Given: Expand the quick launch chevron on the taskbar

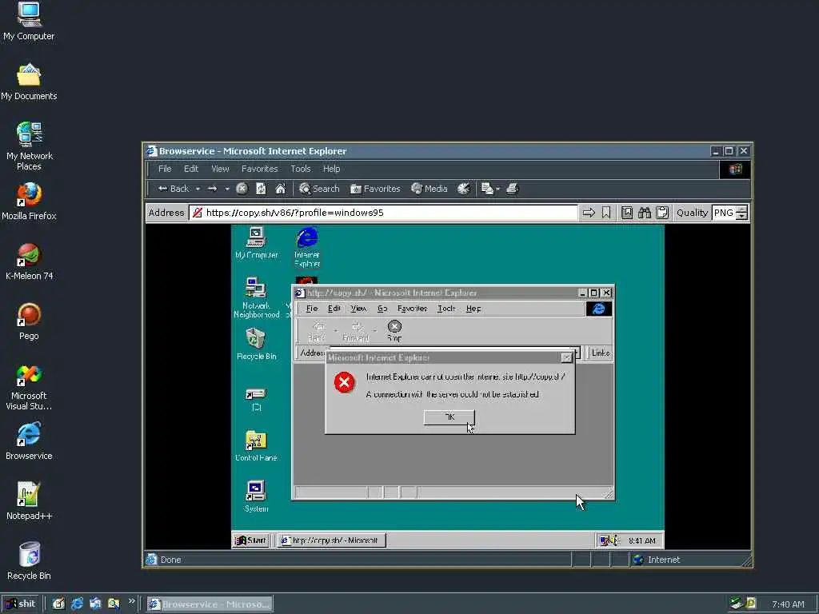Looking at the screenshot, I should coord(132,601).
